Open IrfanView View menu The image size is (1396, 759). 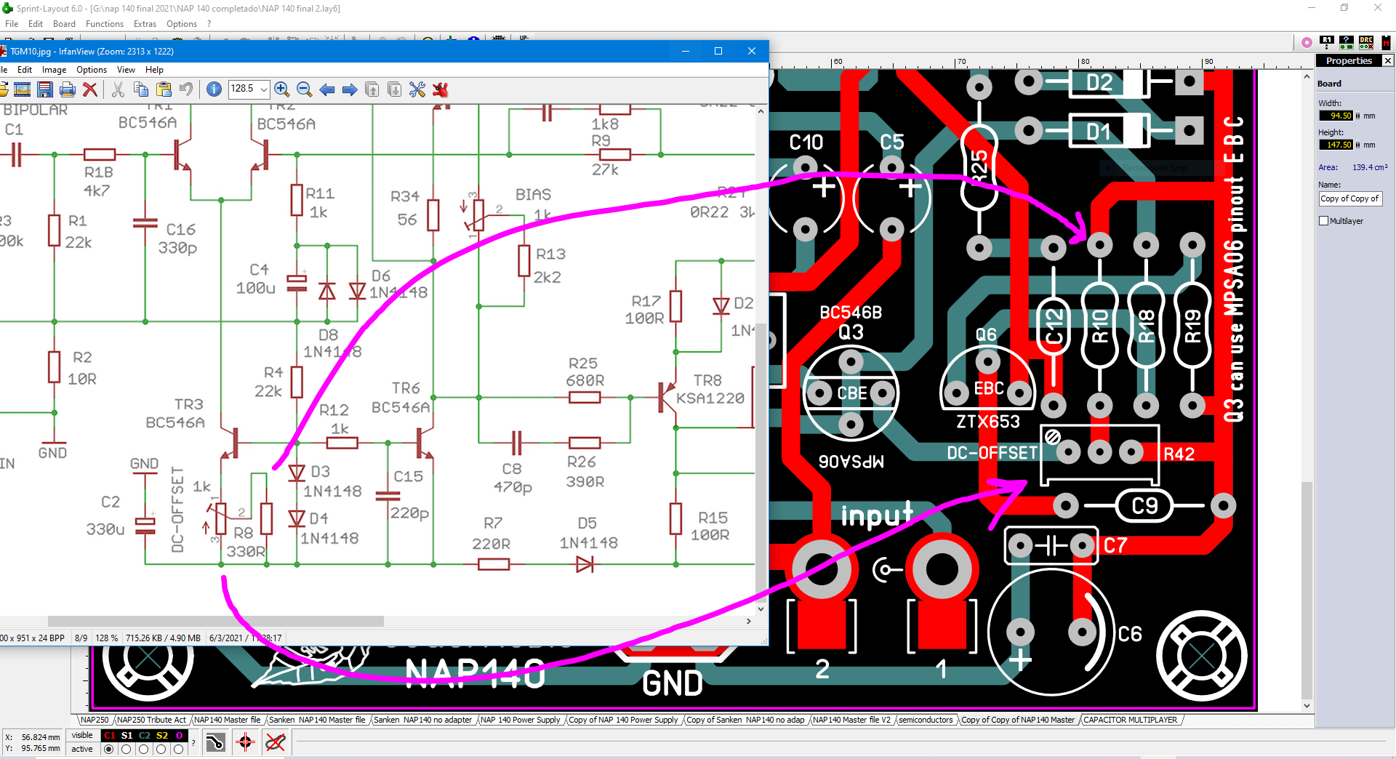tap(126, 70)
